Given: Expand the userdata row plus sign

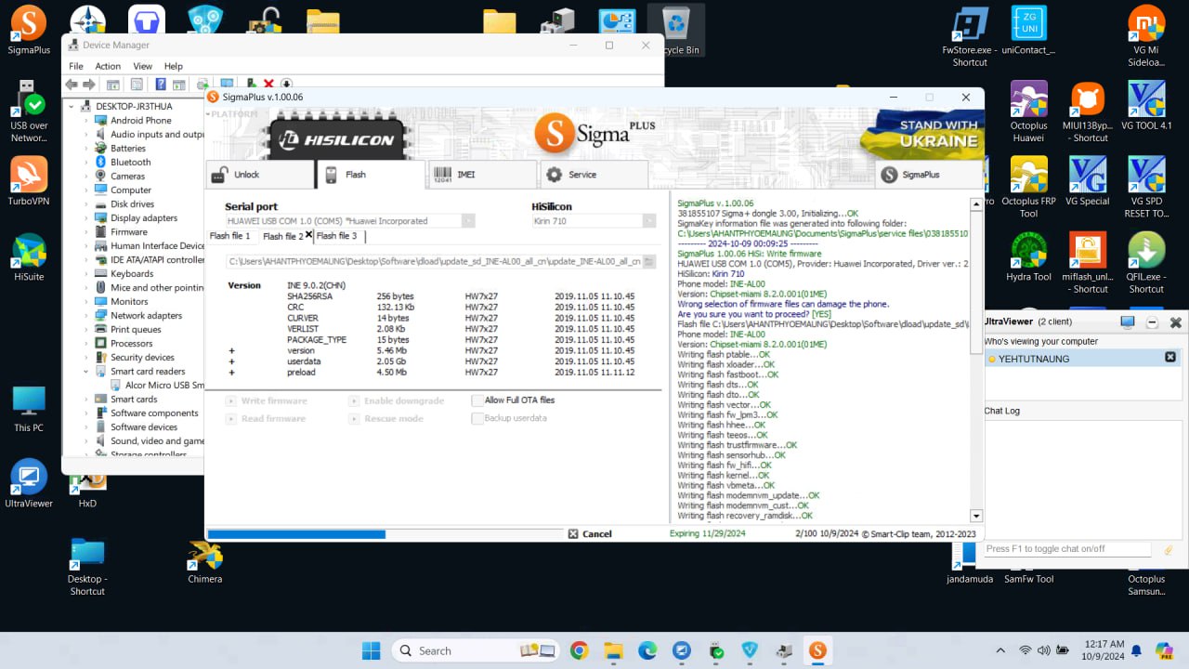Looking at the screenshot, I should (x=231, y=361).
